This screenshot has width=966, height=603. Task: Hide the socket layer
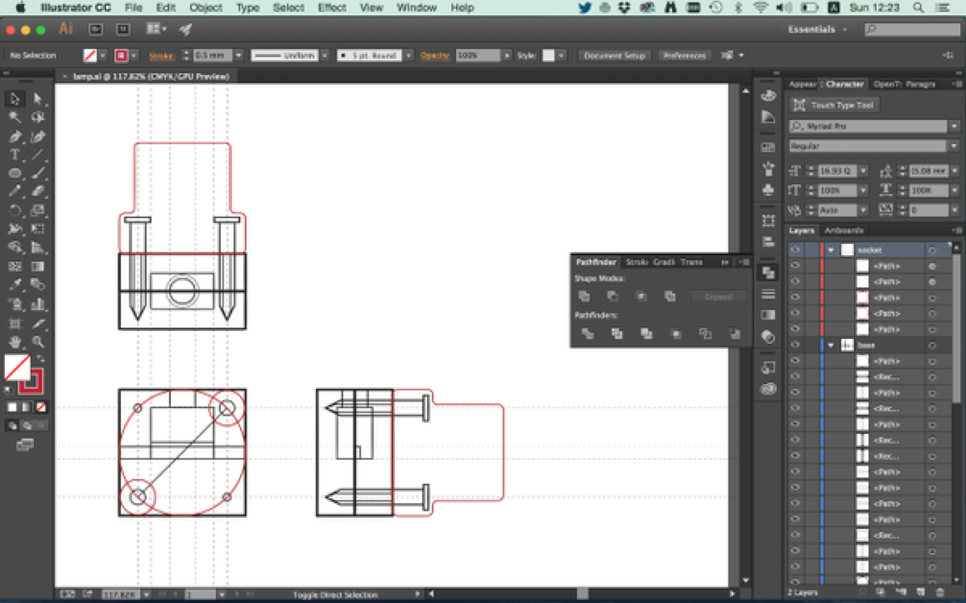[x=795, y=250]
